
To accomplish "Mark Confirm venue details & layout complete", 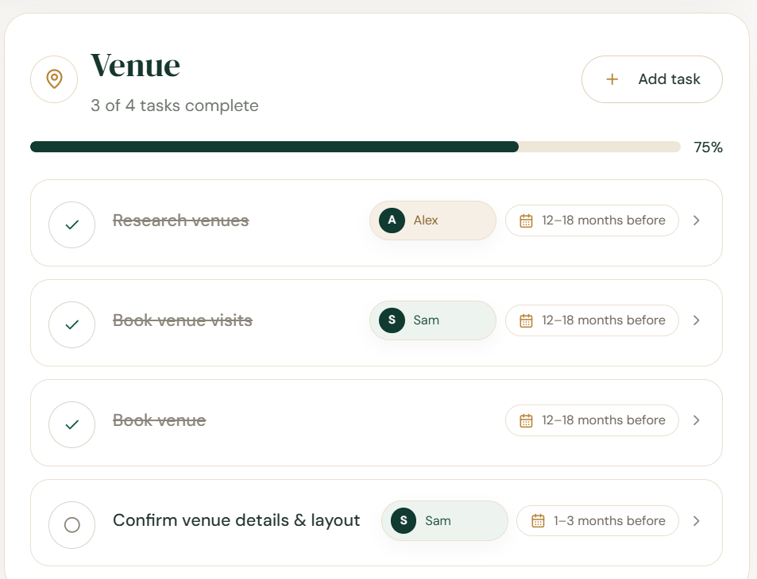I will click(x=72, y=524).
